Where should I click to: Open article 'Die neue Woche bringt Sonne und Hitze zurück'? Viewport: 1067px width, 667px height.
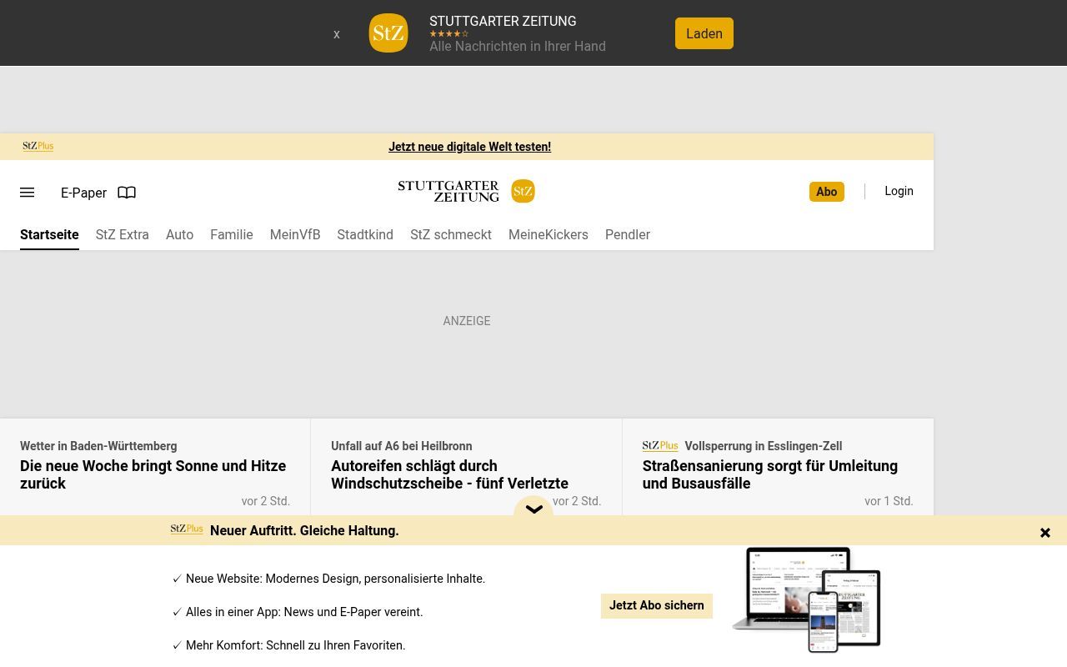pos(153,474)
